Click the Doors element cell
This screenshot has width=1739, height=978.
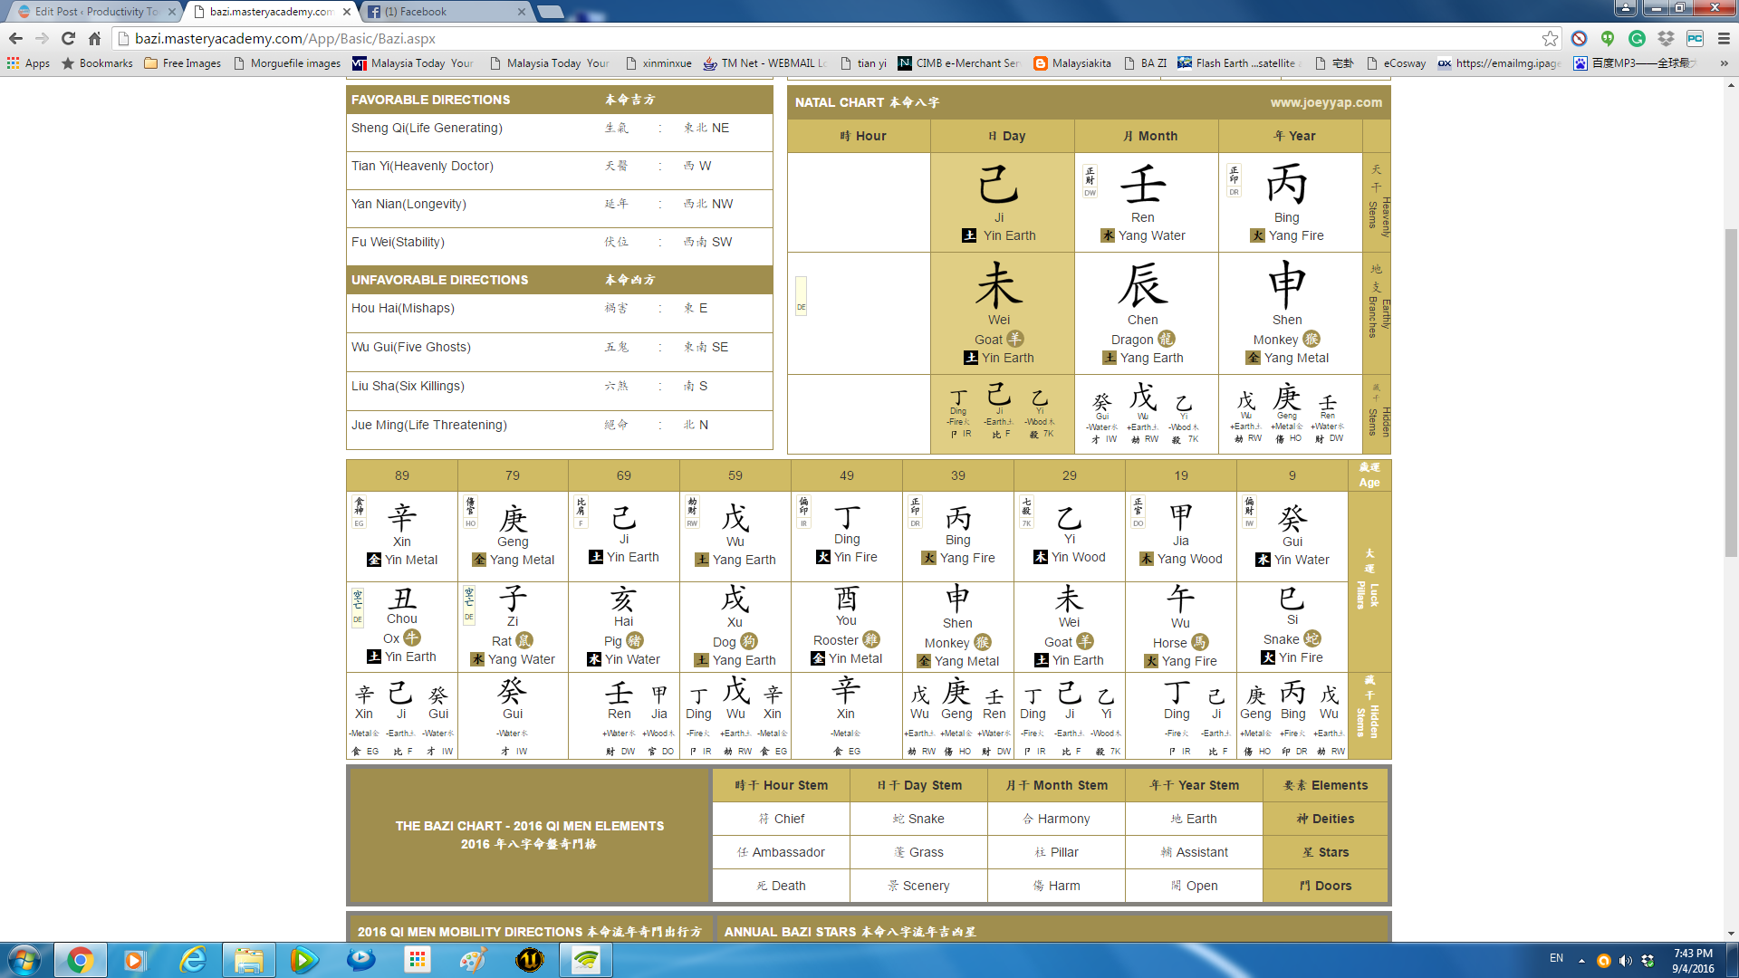(x=1325, y=886)
